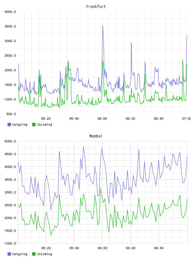This screenshot has width=192, height=259.
Task: Click the 2000.0 axis label in Mumbai chart
Action: pos(10,218)
